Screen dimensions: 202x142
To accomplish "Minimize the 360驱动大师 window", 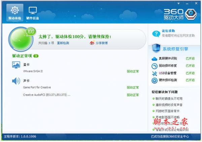I will coord(187,4).
